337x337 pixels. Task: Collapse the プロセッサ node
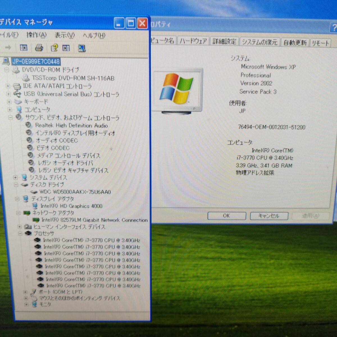(x=20, y=233)
